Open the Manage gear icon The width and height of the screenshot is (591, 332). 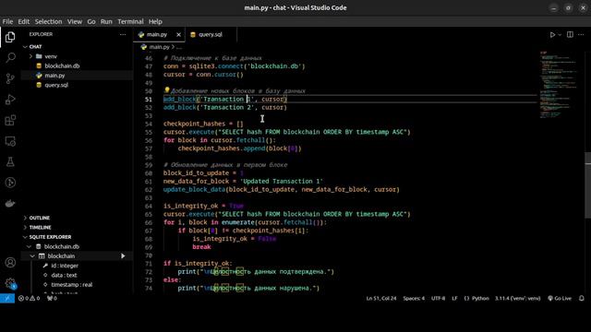click(x=10, y=283)
